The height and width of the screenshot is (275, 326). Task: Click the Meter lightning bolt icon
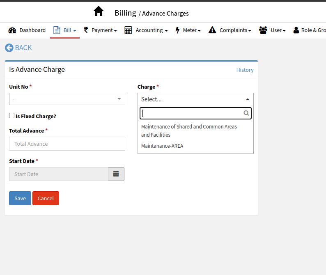pyautogui.click(x=178, y=30)
